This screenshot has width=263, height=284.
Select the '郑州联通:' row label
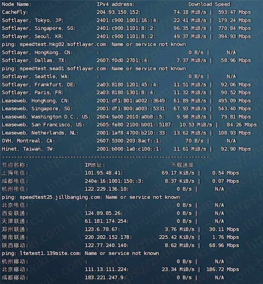[15, 229]
